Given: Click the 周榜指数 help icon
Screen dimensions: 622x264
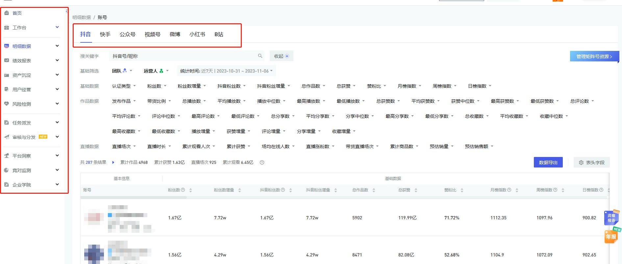Looking at the screenshot, I should (x=555, y=190).
